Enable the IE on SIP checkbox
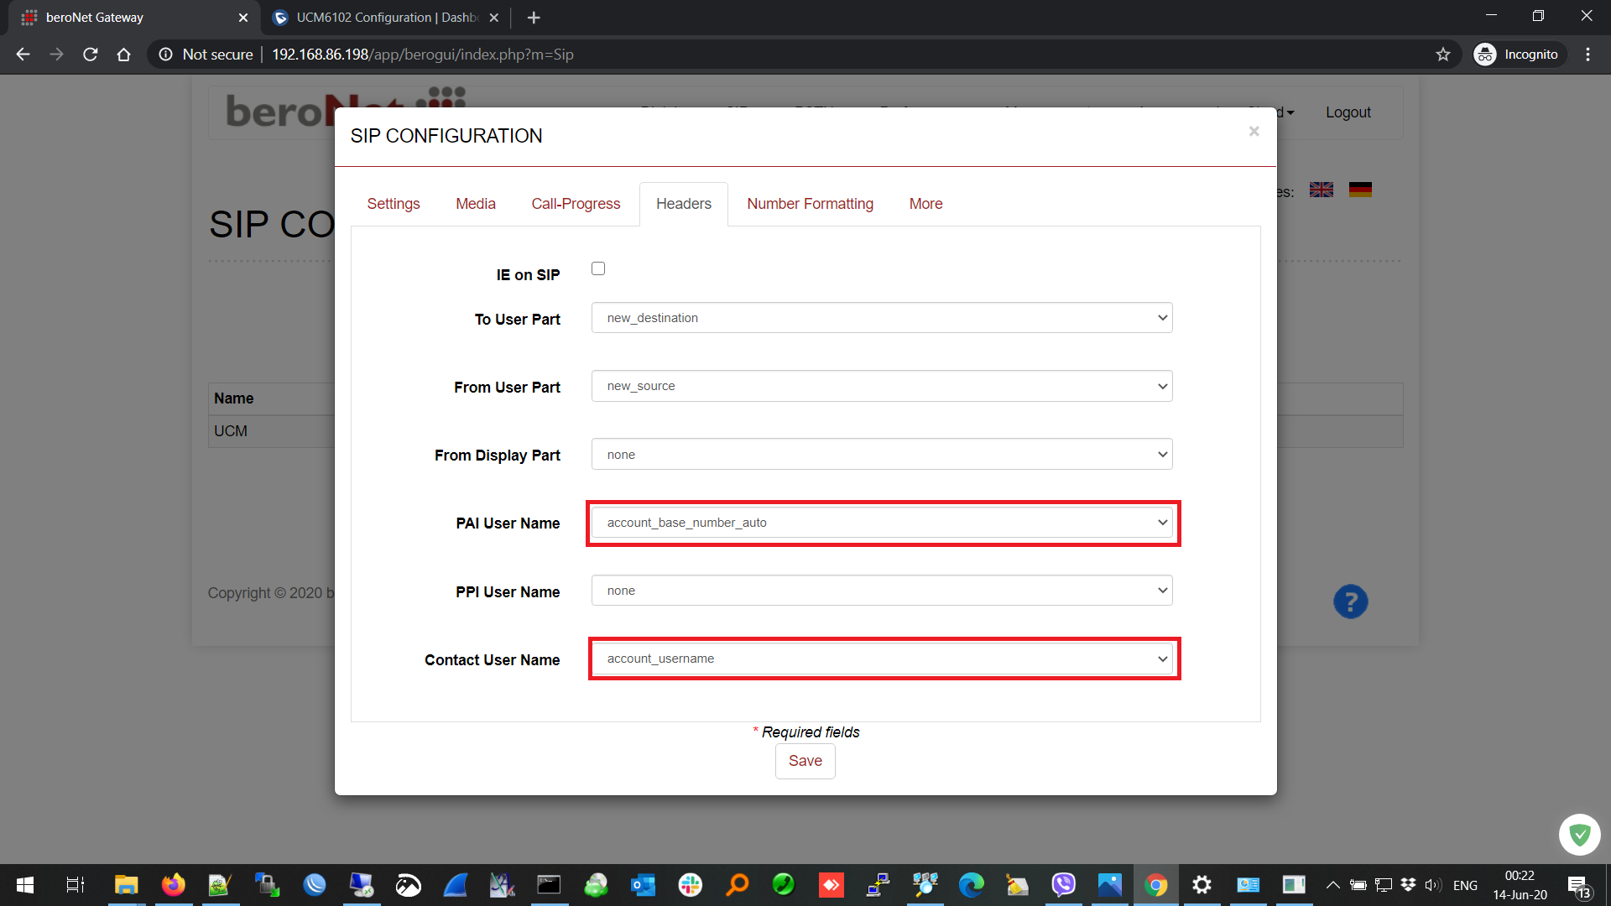Image resolution: width=1611 pixels, height=906 pixels. point(598,268)
